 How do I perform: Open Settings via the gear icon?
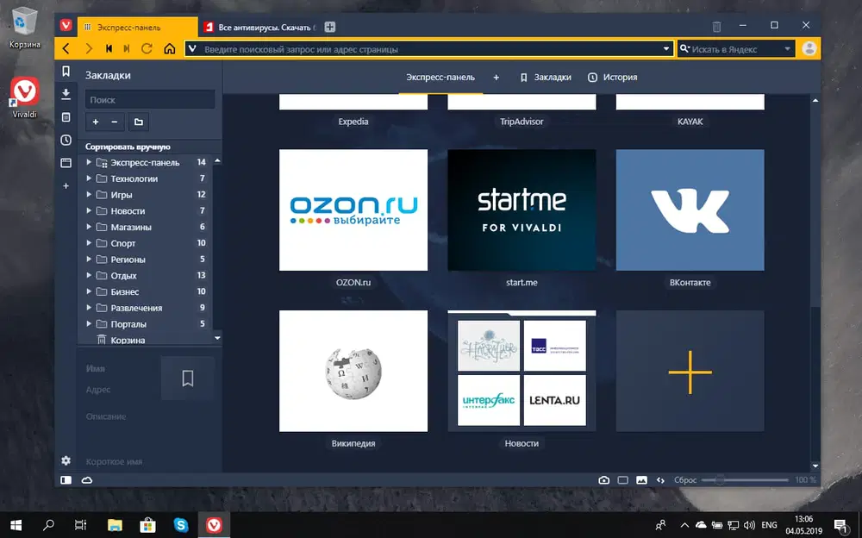66,460
